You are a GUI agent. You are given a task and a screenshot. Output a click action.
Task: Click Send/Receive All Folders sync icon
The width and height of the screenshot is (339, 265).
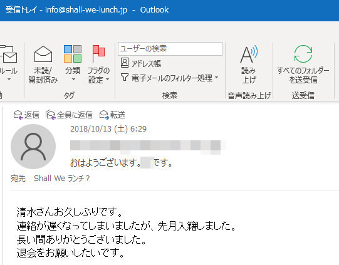[303, 54]
